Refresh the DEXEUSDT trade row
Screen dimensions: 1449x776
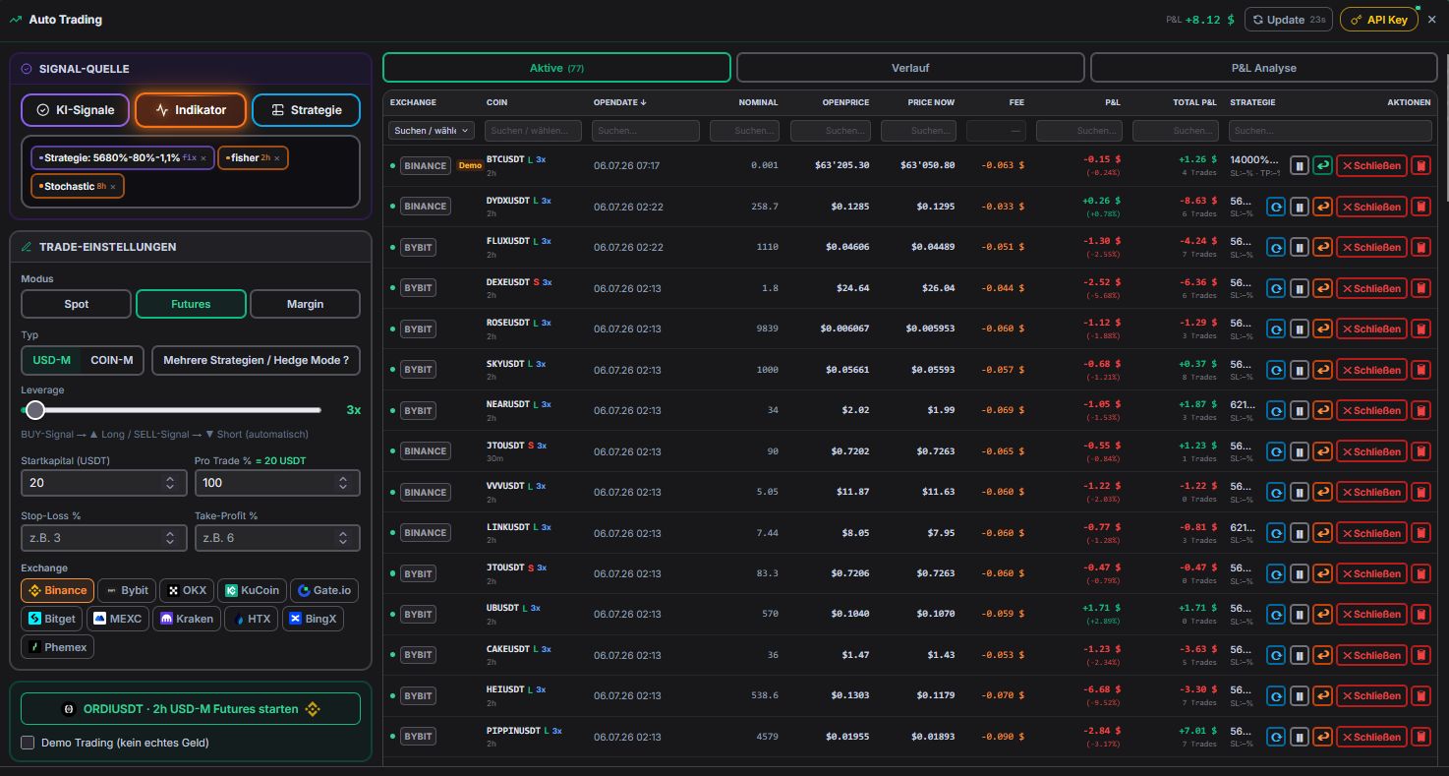click(x=1276, y=288)
